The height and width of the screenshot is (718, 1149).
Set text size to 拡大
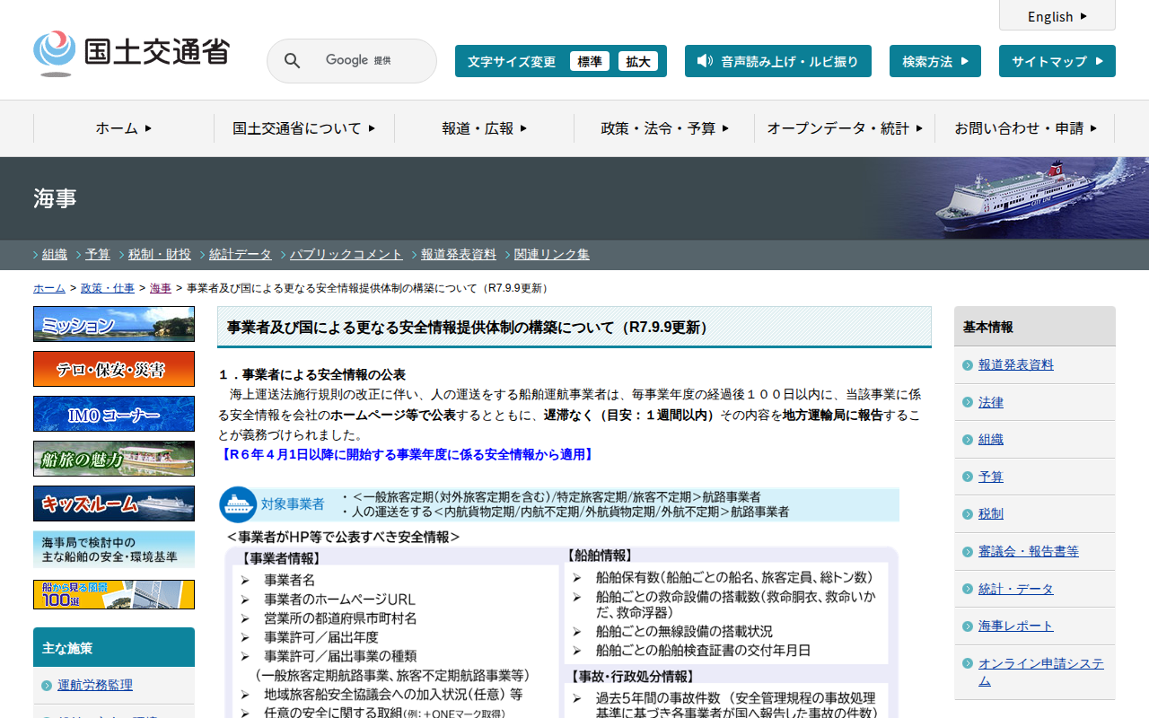tap(638, 61)
